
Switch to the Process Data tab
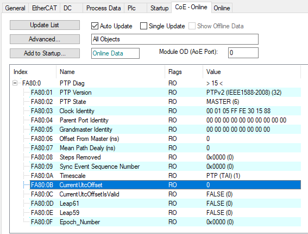(104, 8)
